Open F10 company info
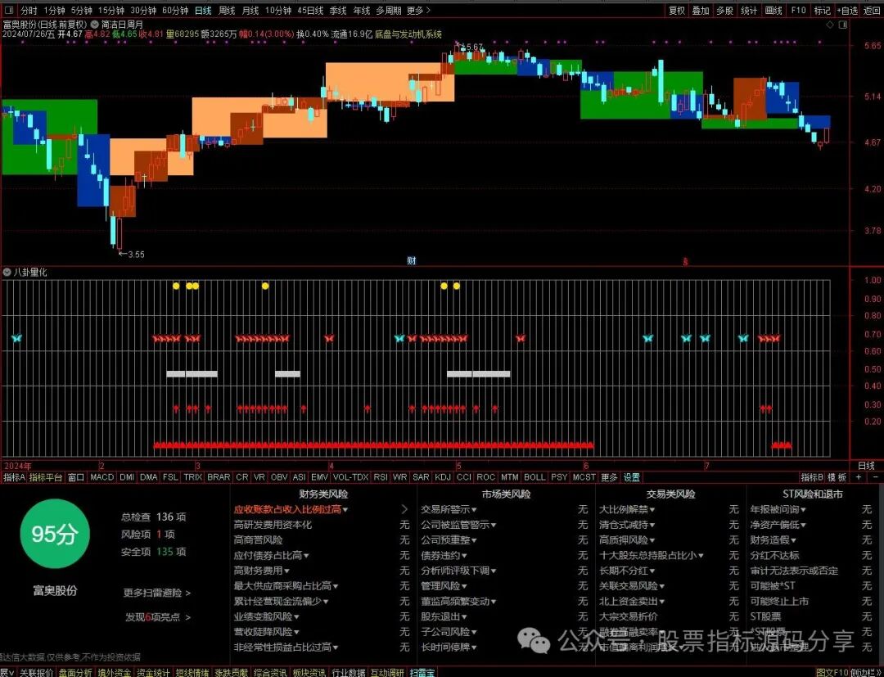This screenshot has height=677, width=884. pyautogui.click(x=798, y=11)
